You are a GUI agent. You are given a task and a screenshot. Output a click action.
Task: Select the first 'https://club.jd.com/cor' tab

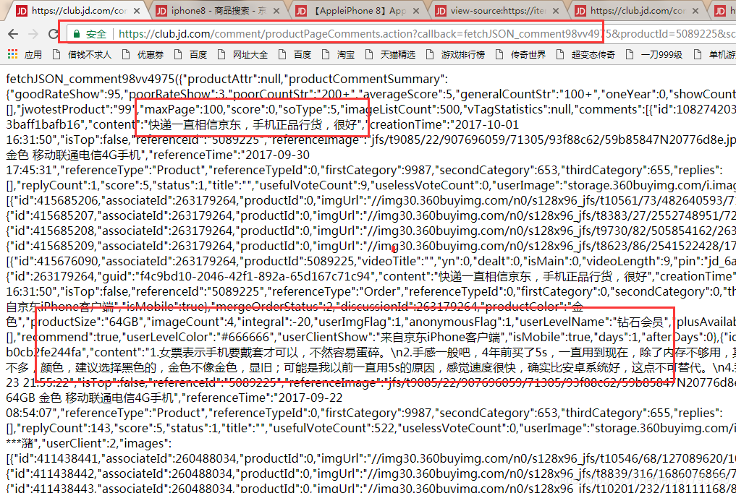click(77, 10)
